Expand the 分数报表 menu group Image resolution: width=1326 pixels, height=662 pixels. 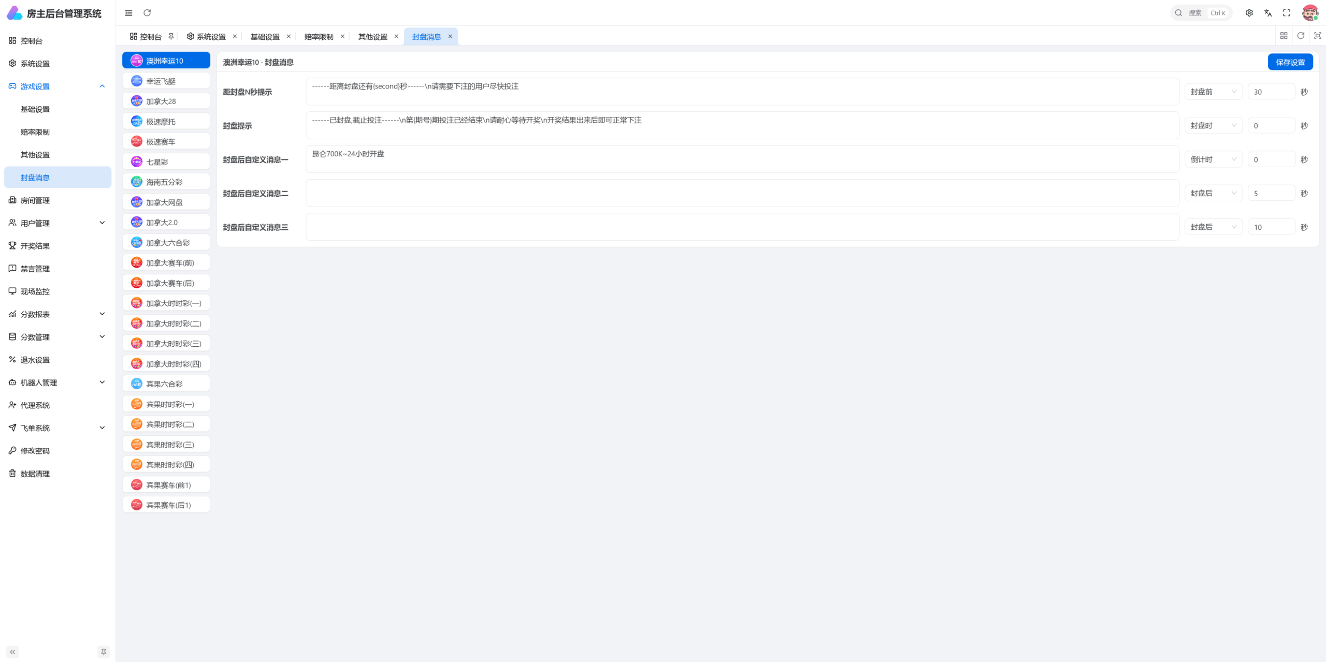pos(57,314)
